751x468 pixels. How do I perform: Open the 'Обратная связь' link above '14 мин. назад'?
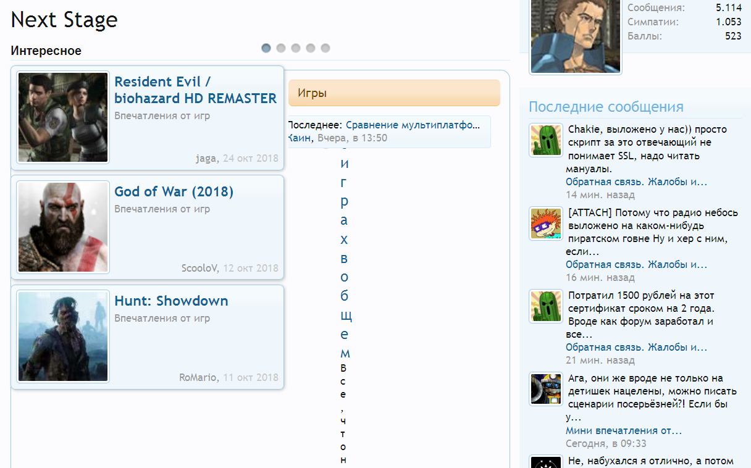[636, 182]
